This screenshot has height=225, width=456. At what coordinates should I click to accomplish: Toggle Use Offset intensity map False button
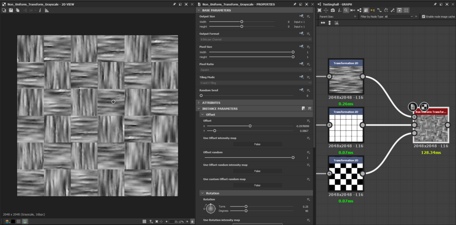click(x=257, y=144)
